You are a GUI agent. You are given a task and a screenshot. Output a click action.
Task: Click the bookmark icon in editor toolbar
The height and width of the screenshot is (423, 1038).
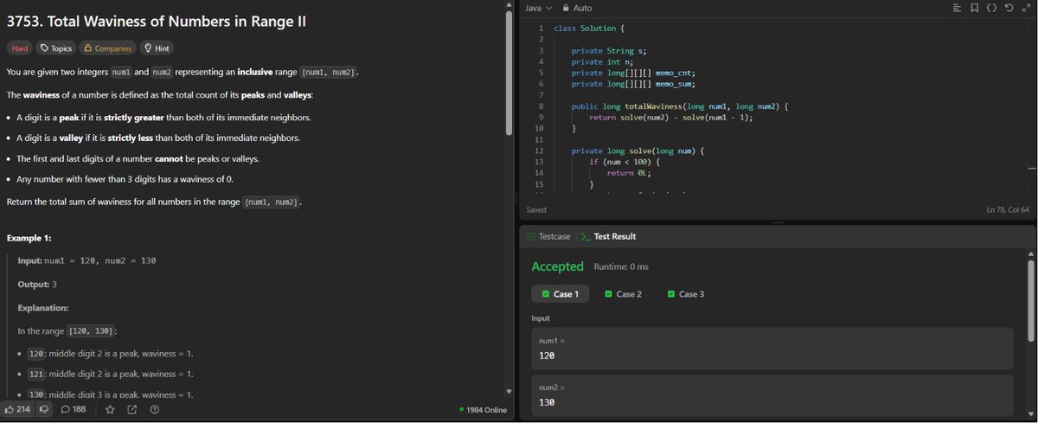pos(975,8)
